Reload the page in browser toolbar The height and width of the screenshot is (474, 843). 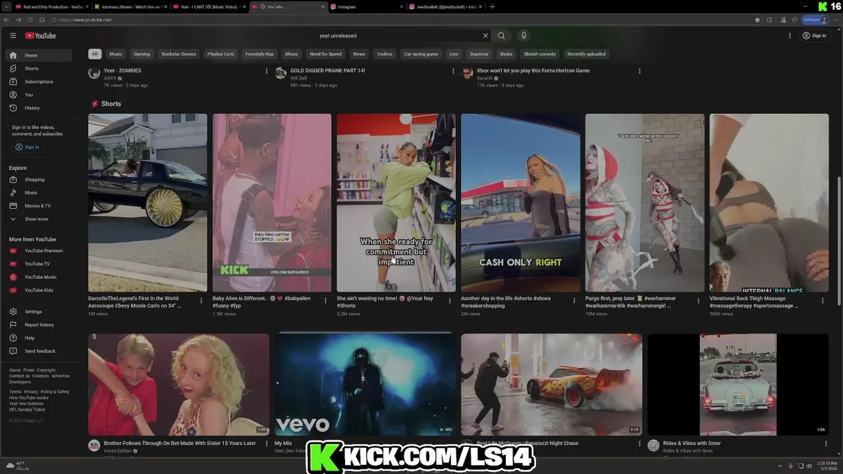tap(30, 20)
